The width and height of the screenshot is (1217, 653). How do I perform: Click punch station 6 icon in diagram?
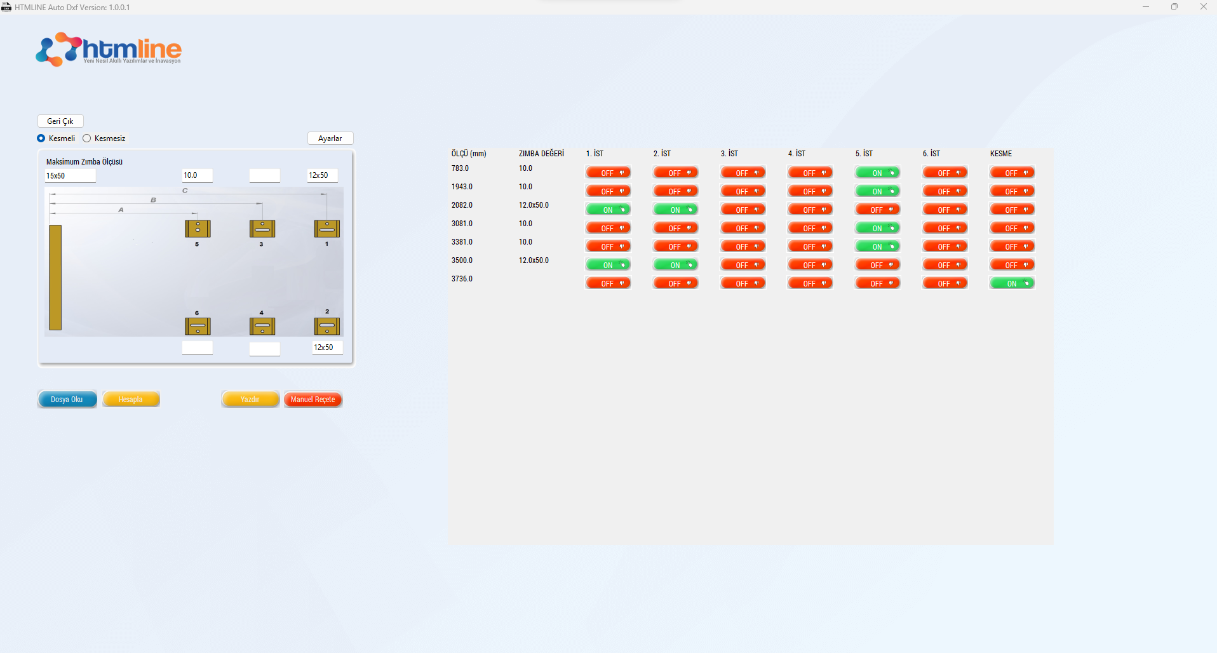tap(198, 326)
